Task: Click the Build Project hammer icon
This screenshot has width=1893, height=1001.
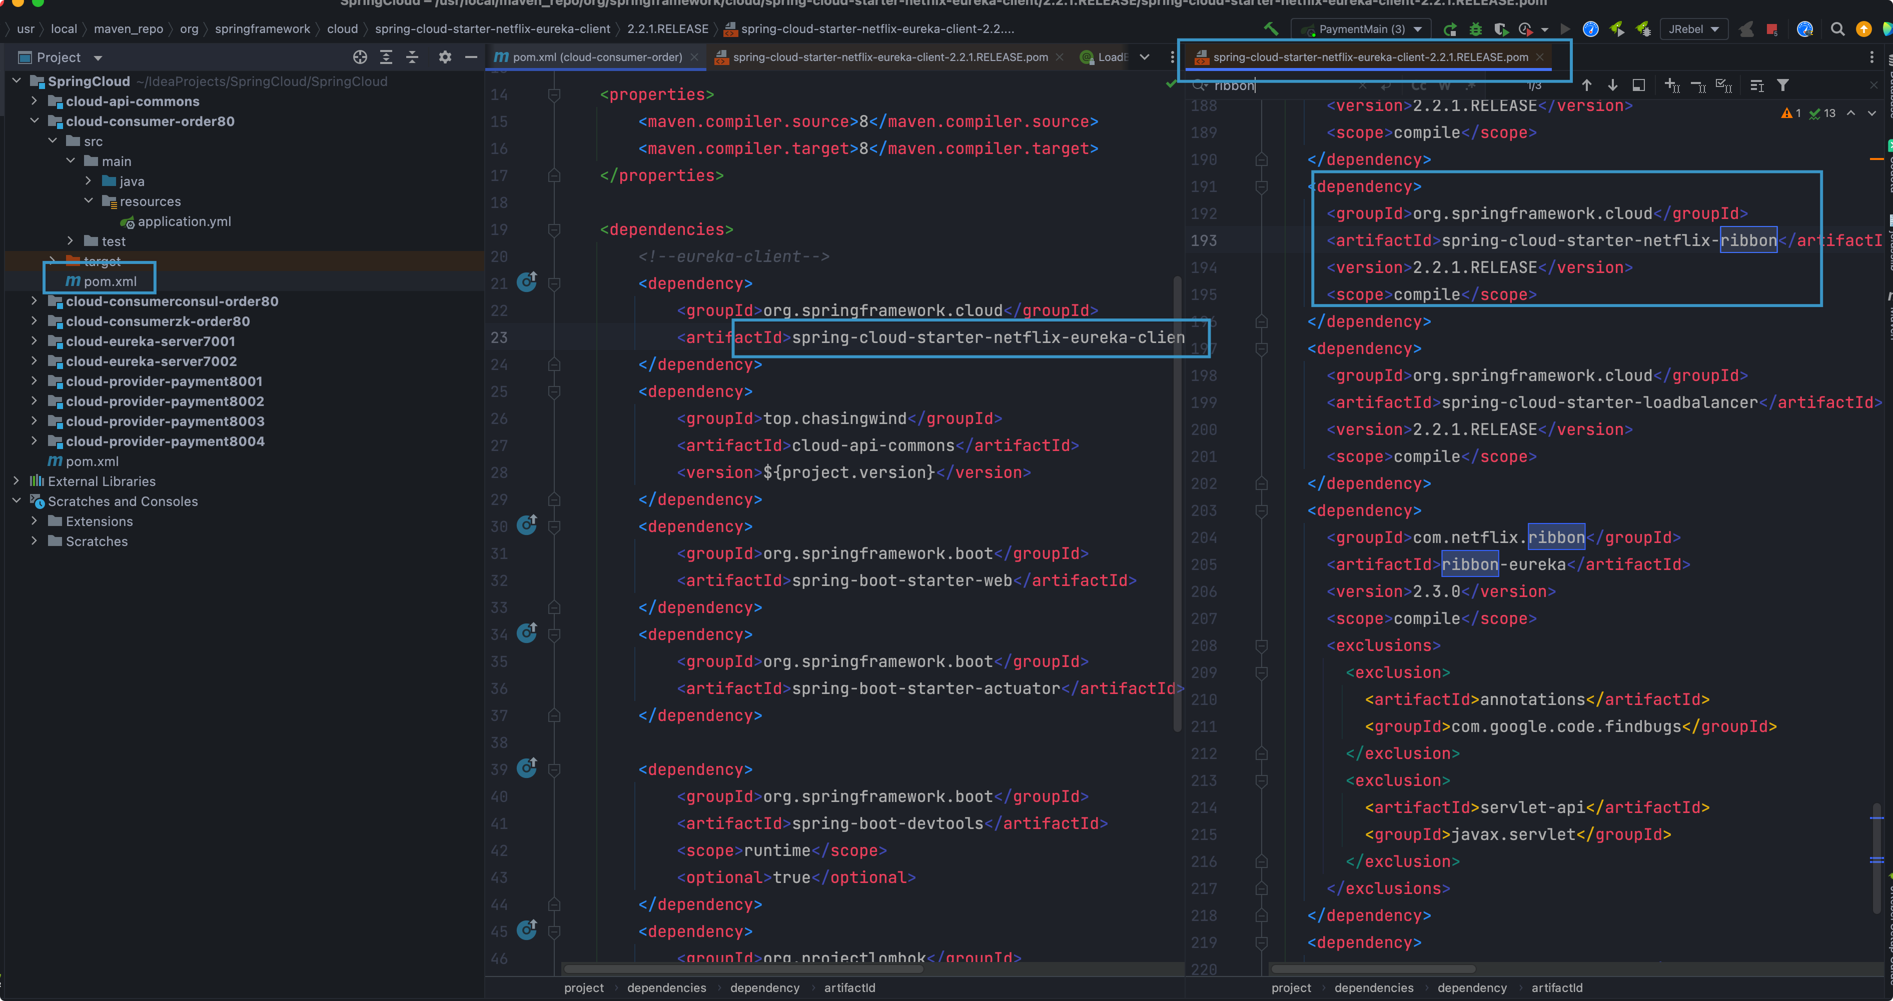Action: coord(1271,29)
